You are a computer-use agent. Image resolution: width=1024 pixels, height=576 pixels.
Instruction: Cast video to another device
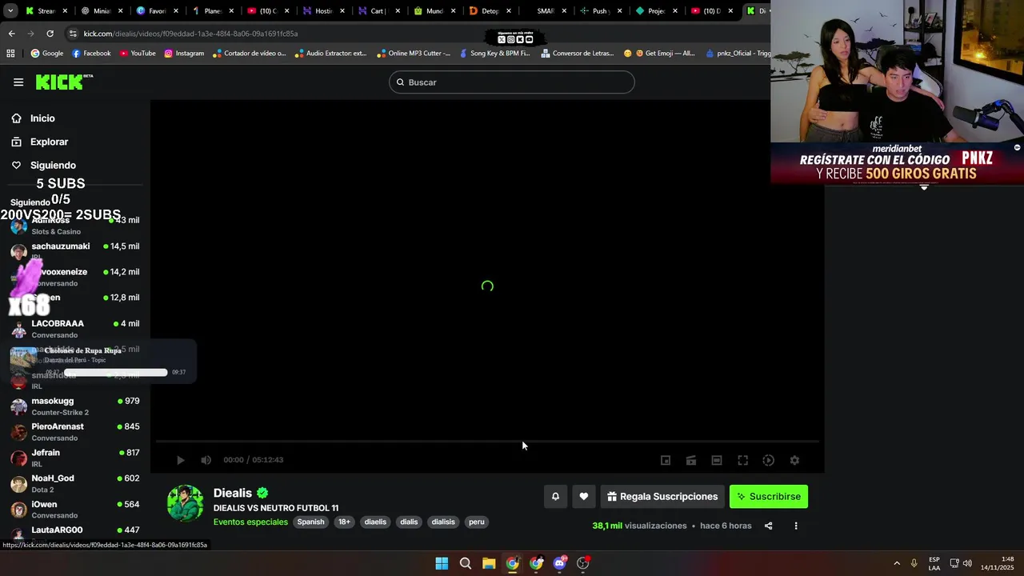point(691,460)
